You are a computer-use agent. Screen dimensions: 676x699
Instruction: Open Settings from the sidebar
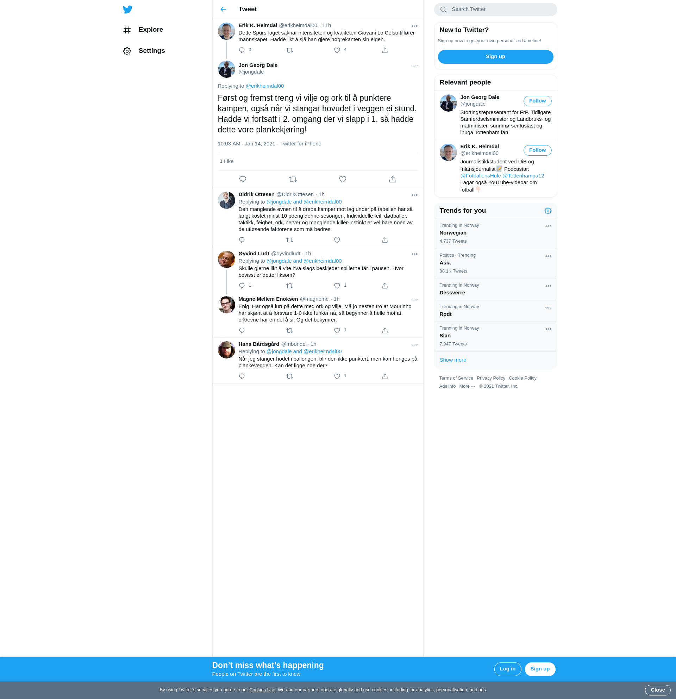click(x=151, y=51)
